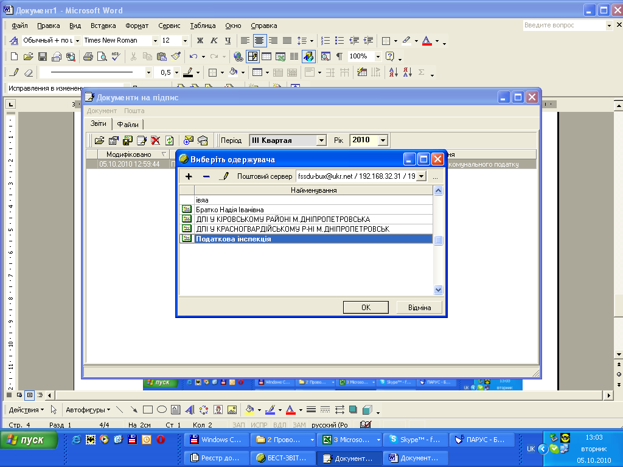This screenshot has width=623, height=467.
Task: Click the add recipient plus icon
Action: (189, 176)
